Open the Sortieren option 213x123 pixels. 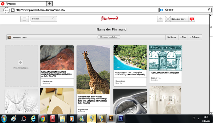(172, 37)
